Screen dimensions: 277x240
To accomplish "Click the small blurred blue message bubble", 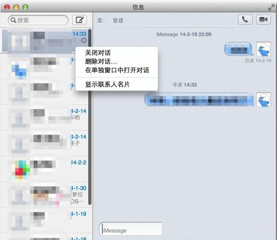I will (x=239, y=49).
